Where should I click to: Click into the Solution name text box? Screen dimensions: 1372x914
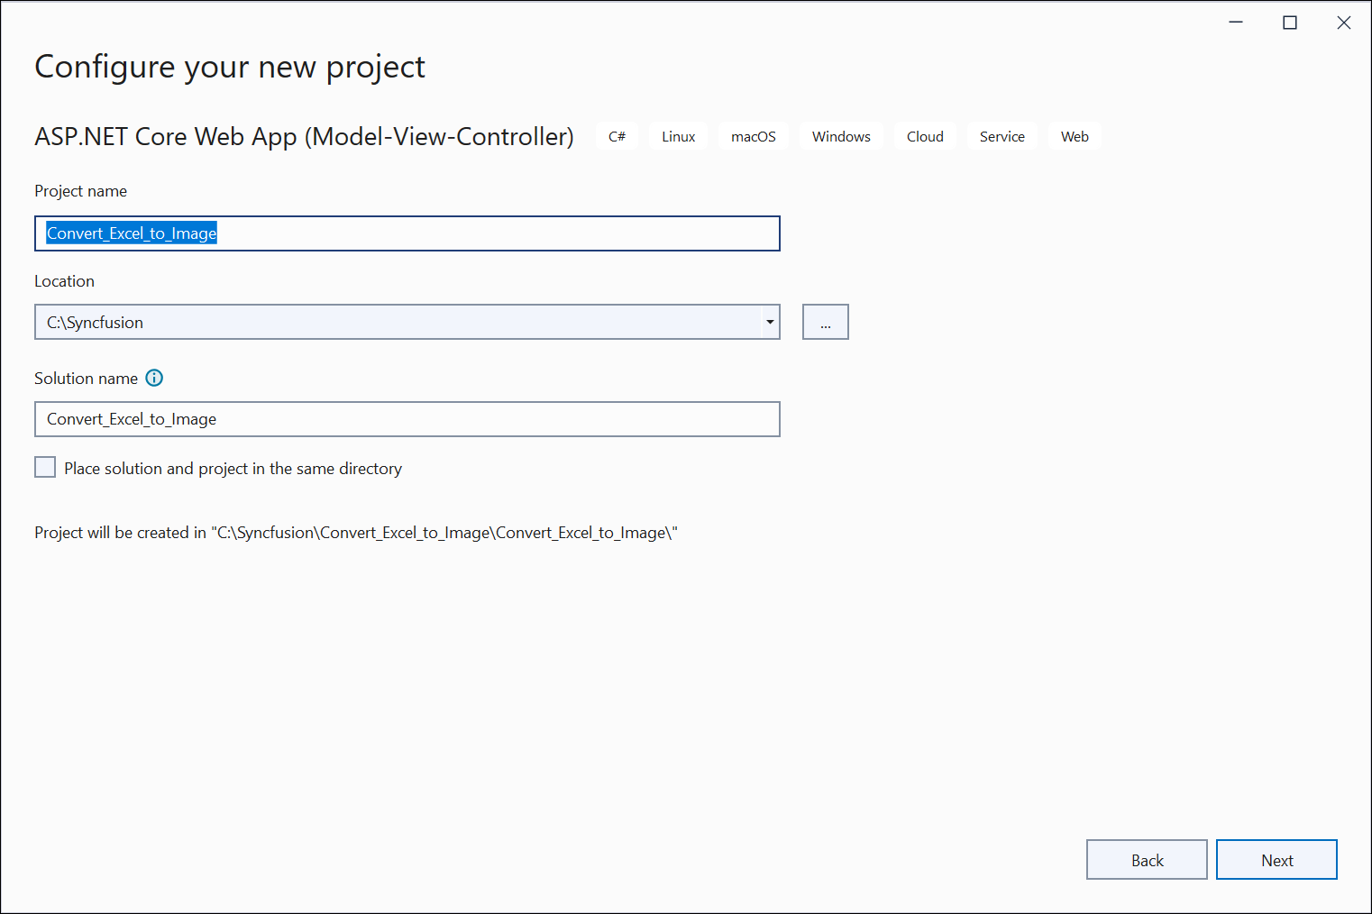pyautogui.click(x=407, y=419)
